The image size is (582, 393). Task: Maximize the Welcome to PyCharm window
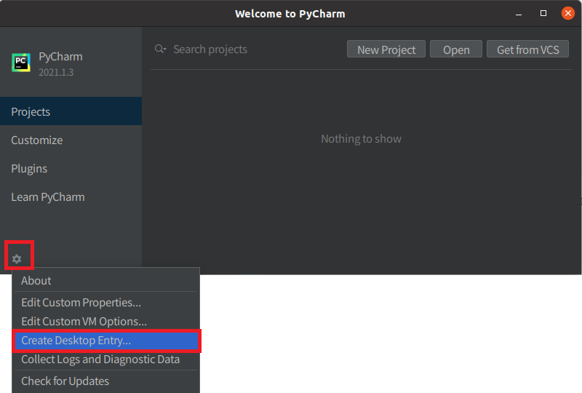coord(543,13)
